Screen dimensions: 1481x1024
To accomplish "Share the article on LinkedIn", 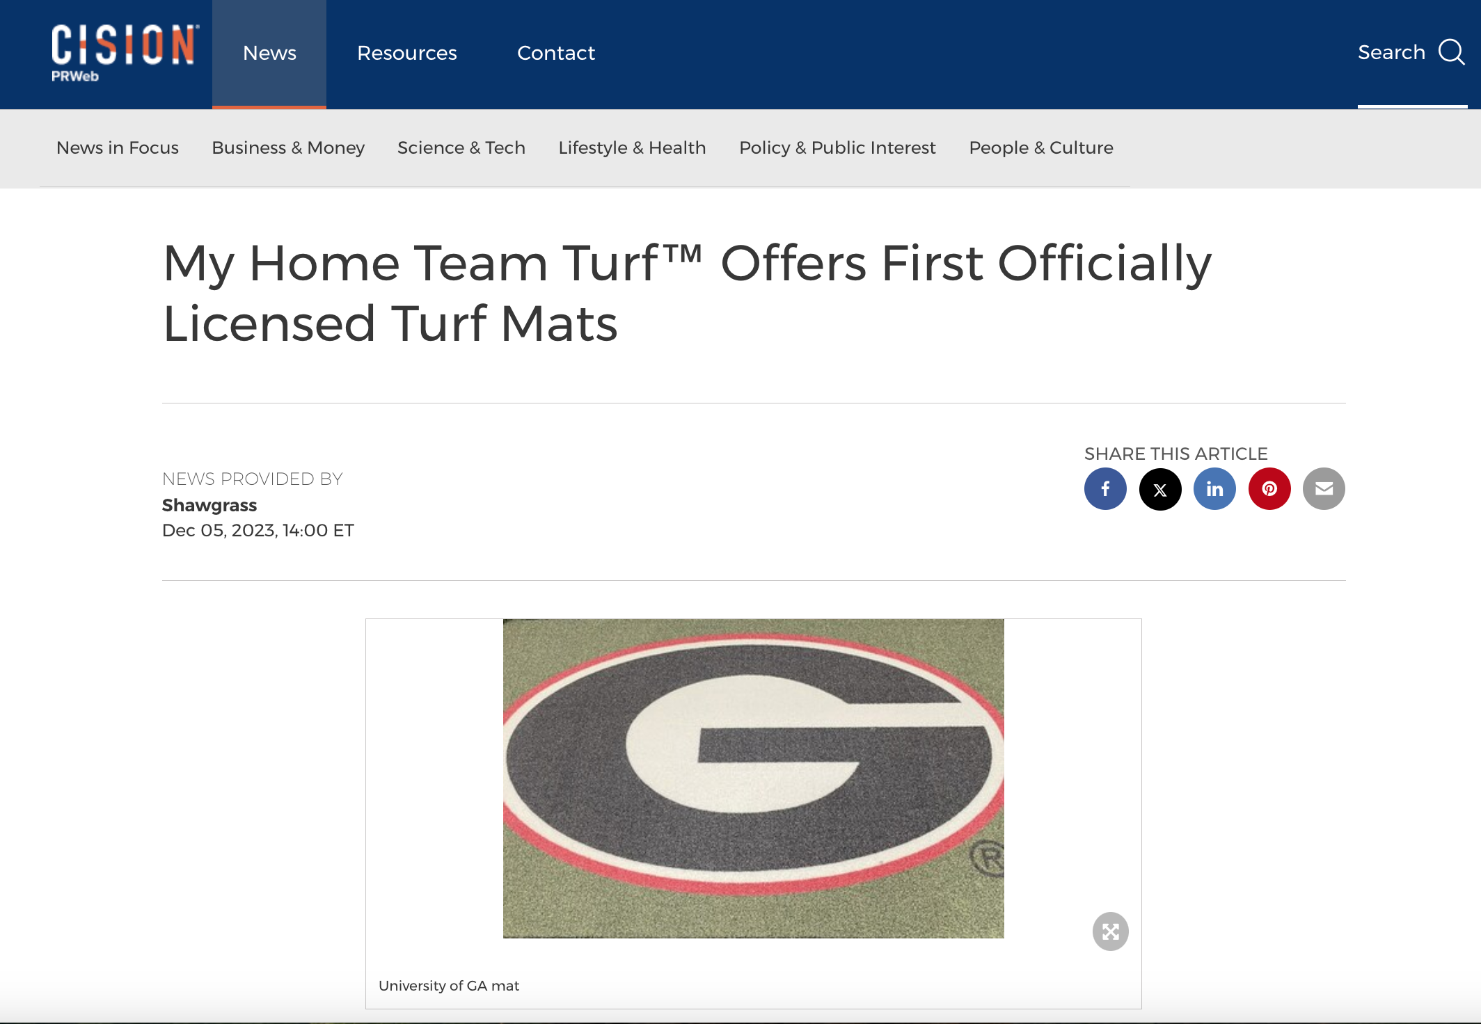I will point(1214,489).
